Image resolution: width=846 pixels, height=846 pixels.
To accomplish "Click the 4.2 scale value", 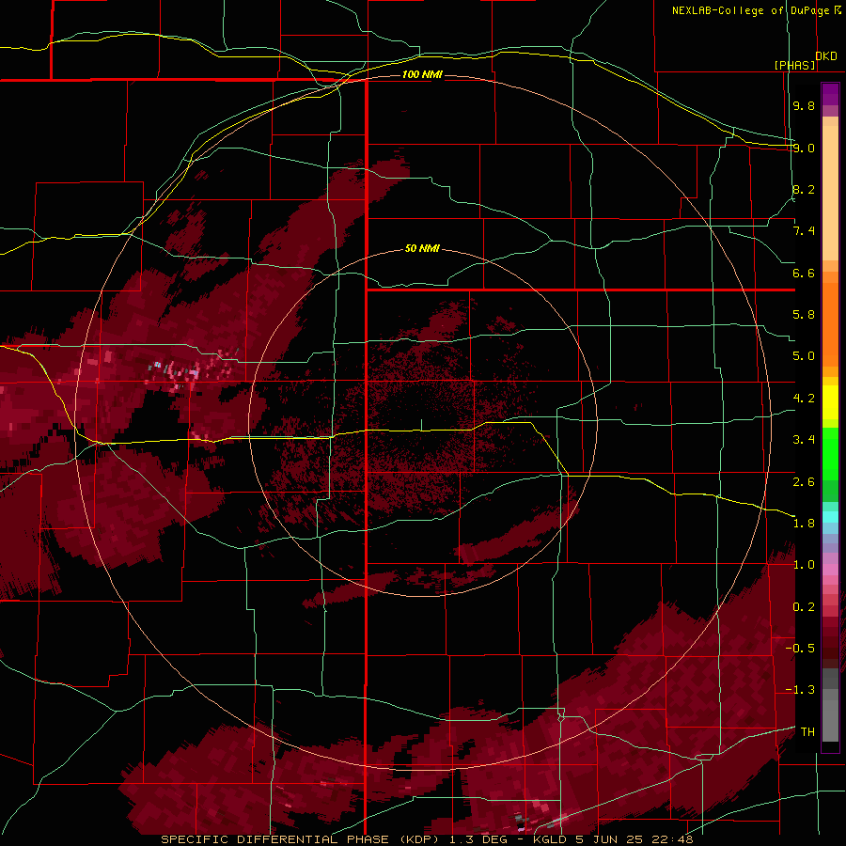I will click(x=804, y=399).
